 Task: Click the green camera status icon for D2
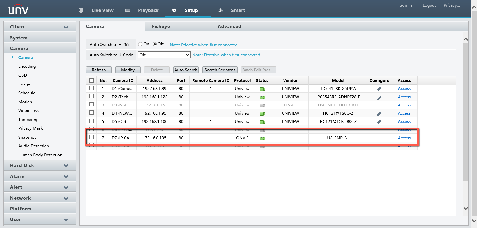coord(262,97)
